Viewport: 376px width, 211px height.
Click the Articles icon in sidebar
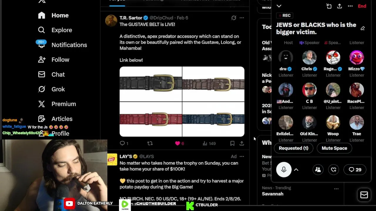pyautogui.click(x=41, y=119)
